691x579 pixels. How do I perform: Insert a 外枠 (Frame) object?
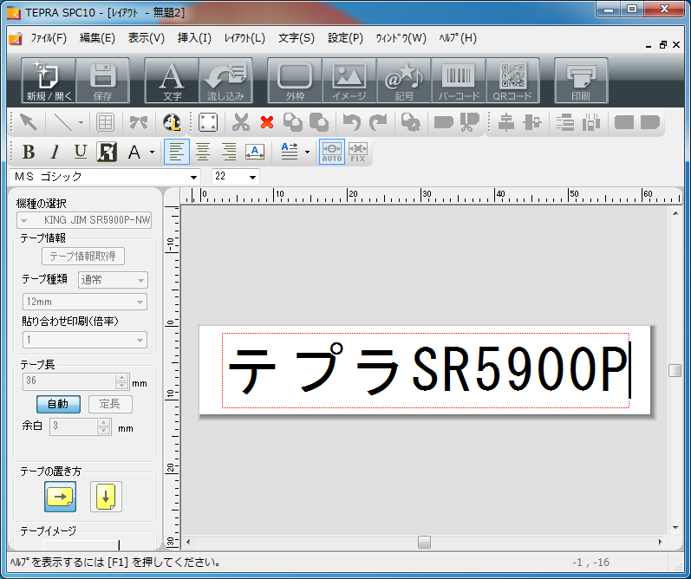[x=295, y=81]
